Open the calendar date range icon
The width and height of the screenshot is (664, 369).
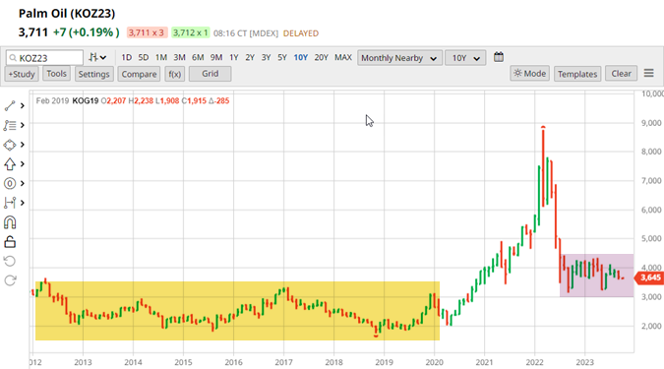499,57
